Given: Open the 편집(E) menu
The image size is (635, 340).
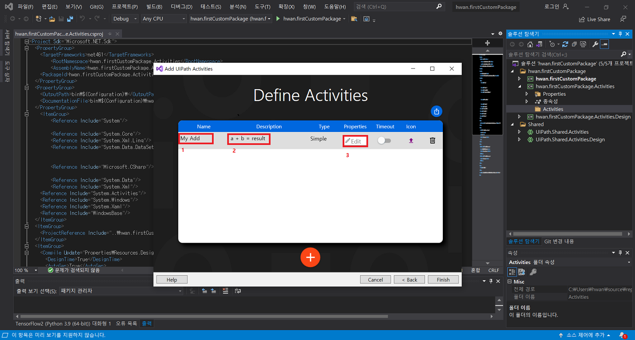Looking at the screenshot, I should (x=50, y=7).
